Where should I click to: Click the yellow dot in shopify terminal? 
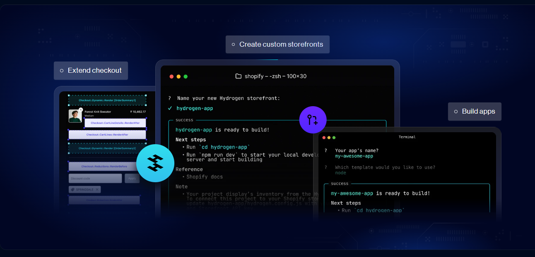pos(178,76)
